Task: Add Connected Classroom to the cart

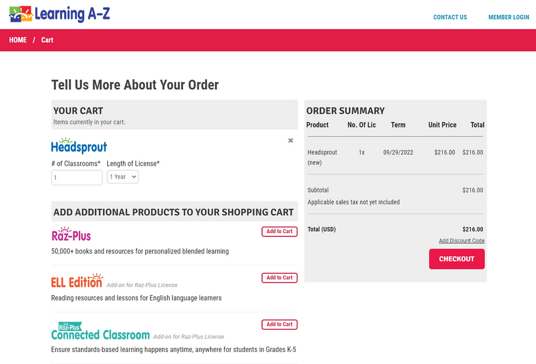Action: click(x=279, y=325)
